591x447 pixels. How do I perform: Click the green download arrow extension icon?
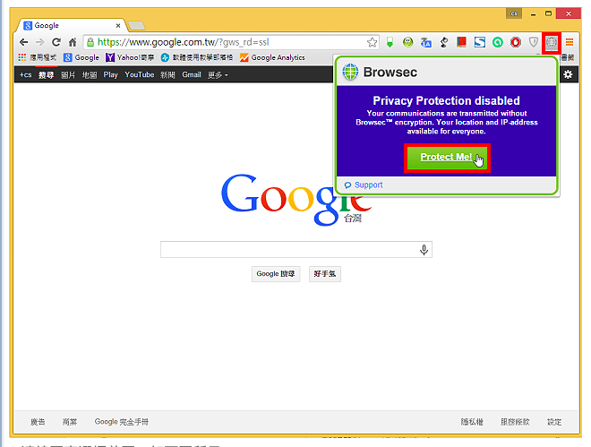pyautogui.click(x=390, y=42)
